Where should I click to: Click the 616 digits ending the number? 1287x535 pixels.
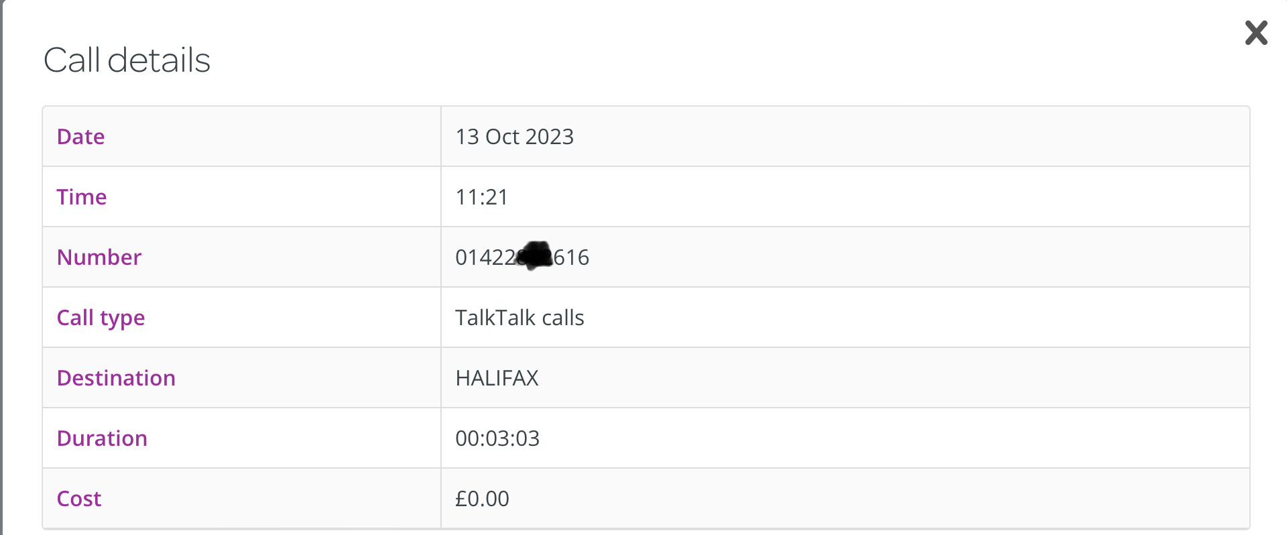572,257
